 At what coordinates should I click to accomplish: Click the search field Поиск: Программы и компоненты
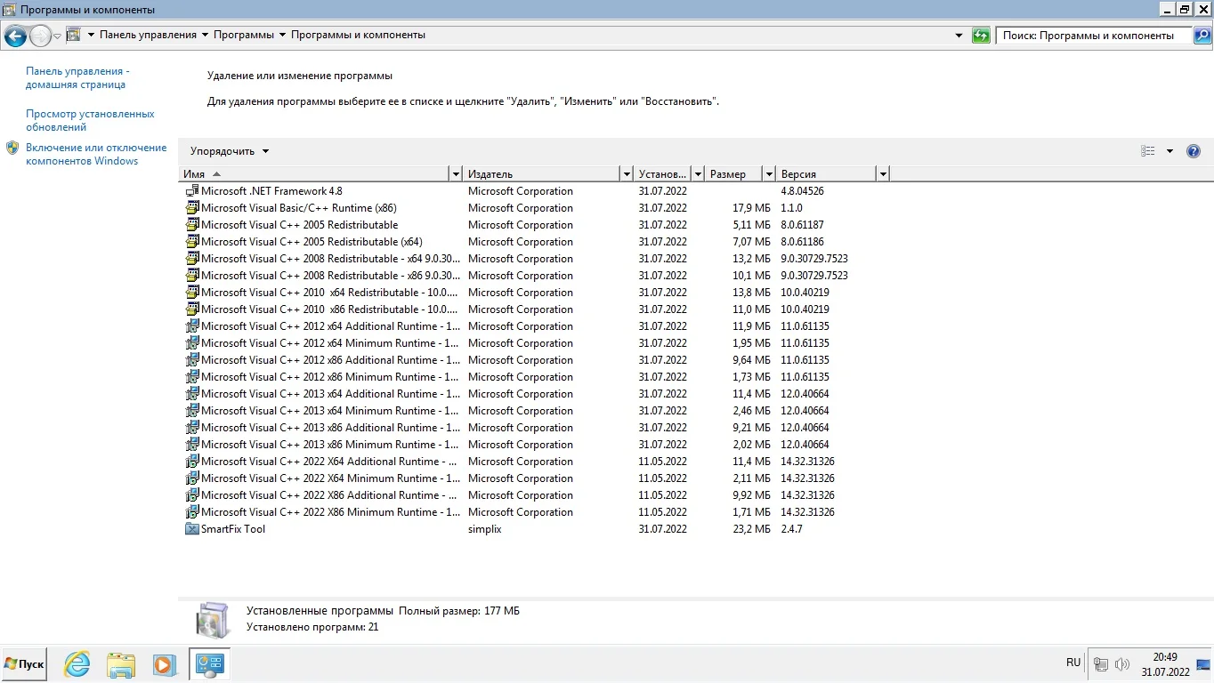1094,36
